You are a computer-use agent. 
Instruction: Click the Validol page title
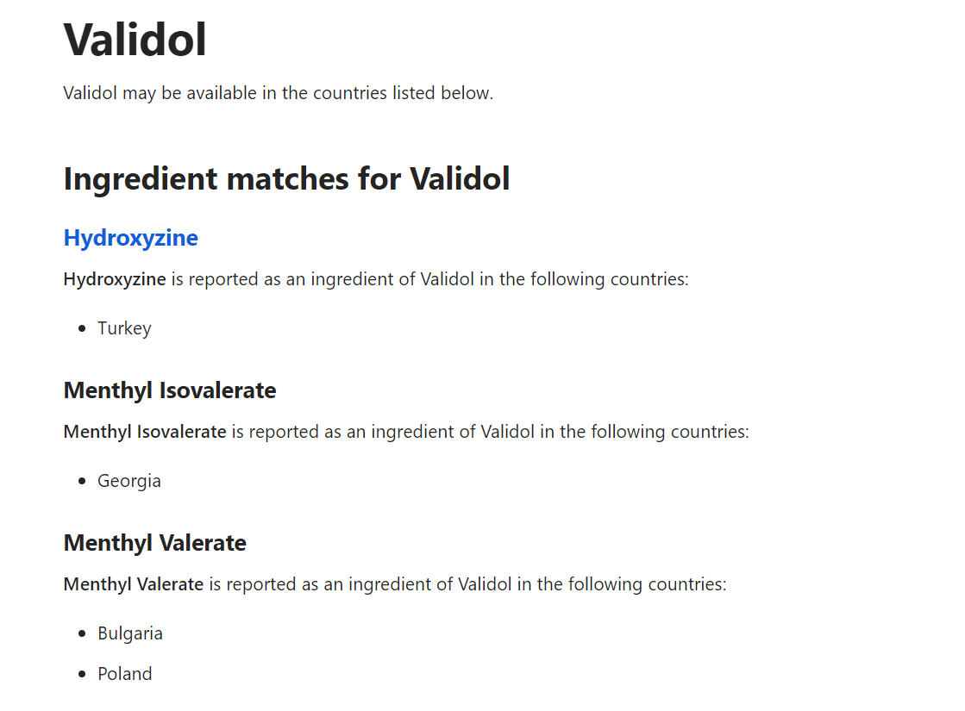point(135,40)
